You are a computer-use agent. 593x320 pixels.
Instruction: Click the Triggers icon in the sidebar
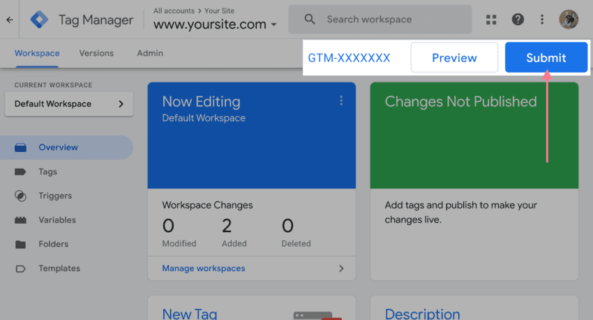point(20,196)
